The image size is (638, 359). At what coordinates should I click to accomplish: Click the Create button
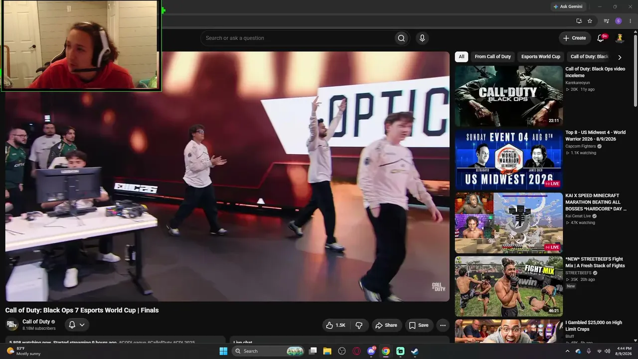(575, 38)
